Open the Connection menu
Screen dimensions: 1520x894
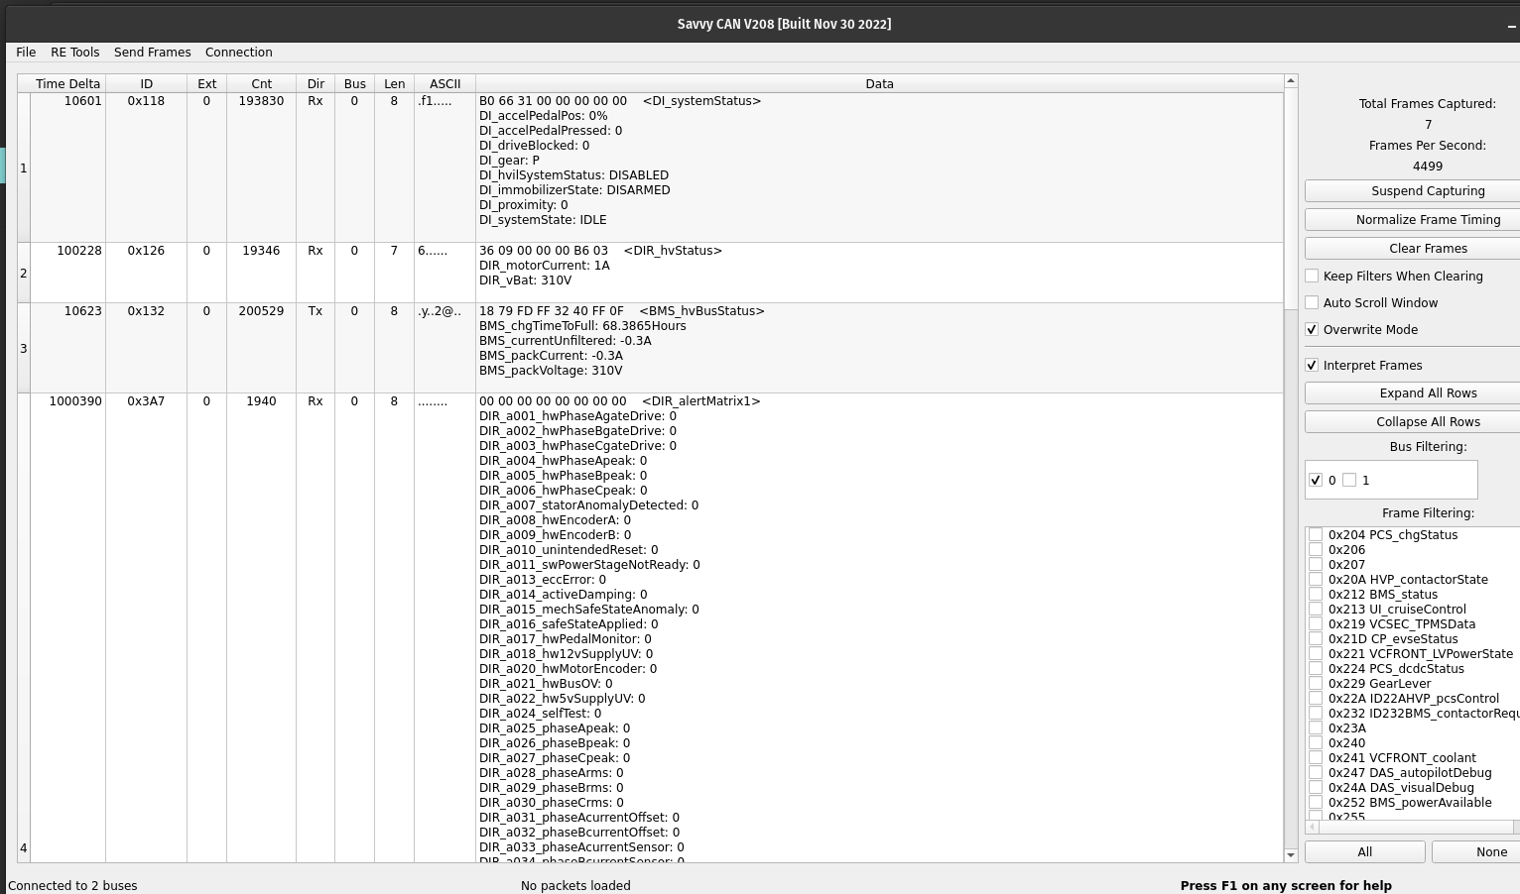click(239, 53)
